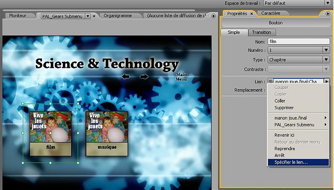
Task: Close the Propriétés tab
Action: [x=251, y=14]
